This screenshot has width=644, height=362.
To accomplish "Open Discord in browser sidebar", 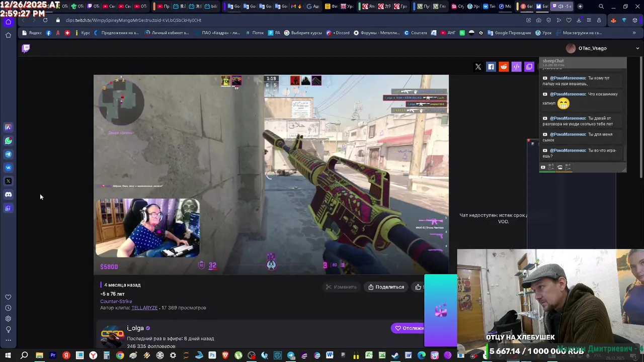I will pos(8,195).
